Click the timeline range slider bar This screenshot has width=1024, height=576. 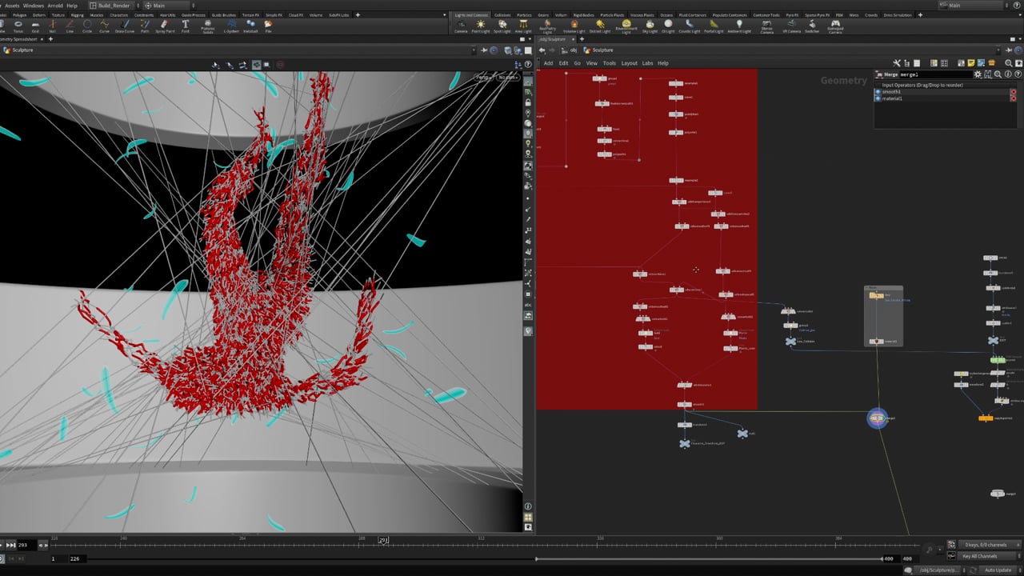coord(708,558)
